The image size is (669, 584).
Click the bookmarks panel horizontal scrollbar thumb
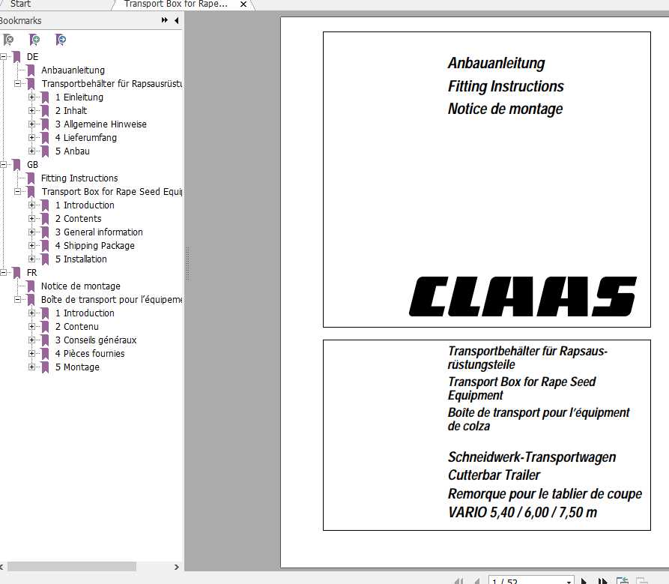[72, 567]
